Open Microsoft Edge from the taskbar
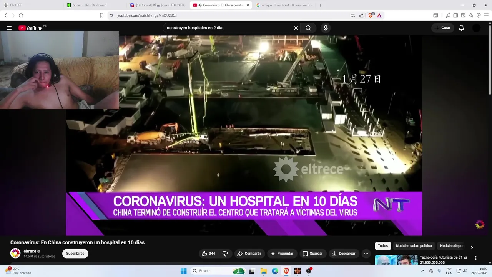This screenshot has height=277, width=492. click(275, 271)
